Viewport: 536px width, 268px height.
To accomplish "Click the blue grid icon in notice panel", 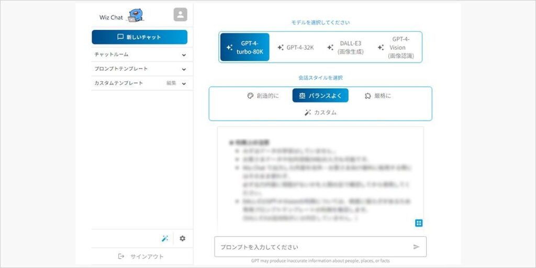I will pyautogui.click(x=418, y=223).
